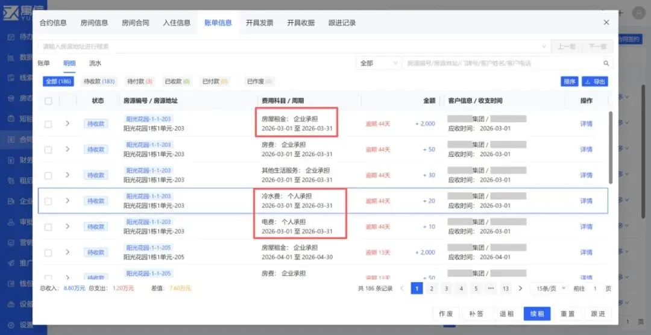Switch to the 房间合同 tab
This screenshot has height=335, width=651.
pyautogui.click(x=136, y=23)
